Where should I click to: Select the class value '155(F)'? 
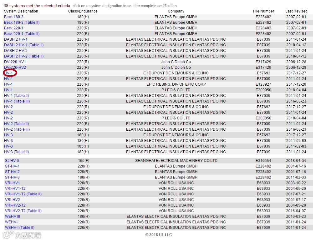(x=84, y=161)
